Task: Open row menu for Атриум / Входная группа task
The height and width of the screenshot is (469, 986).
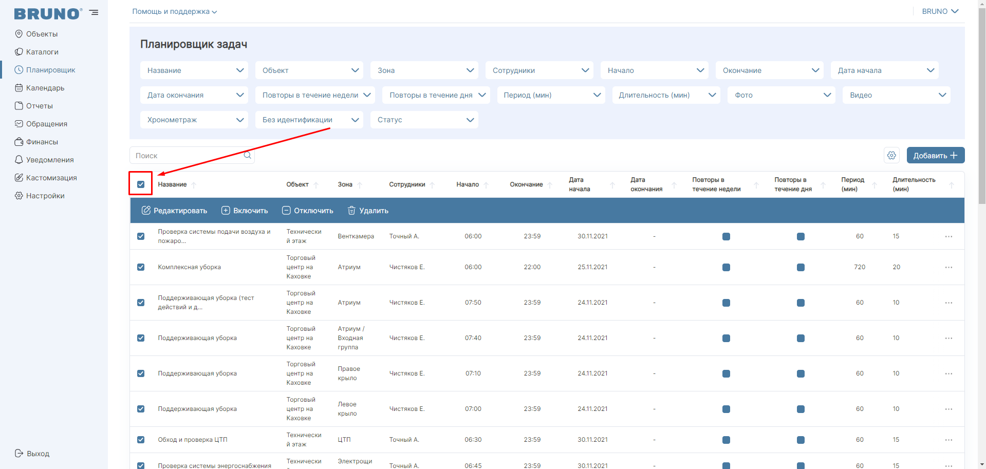Action: (x=948, y=338)
